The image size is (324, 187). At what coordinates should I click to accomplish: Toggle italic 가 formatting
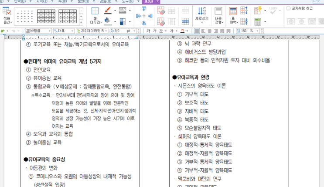(x=154, y=31)
